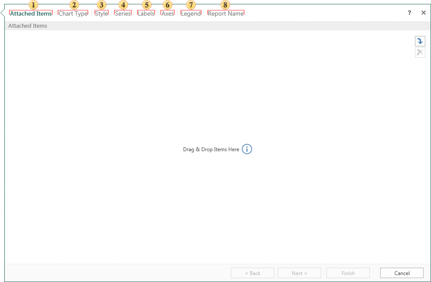Open the Chart Type tab

(x=73, y=13)
